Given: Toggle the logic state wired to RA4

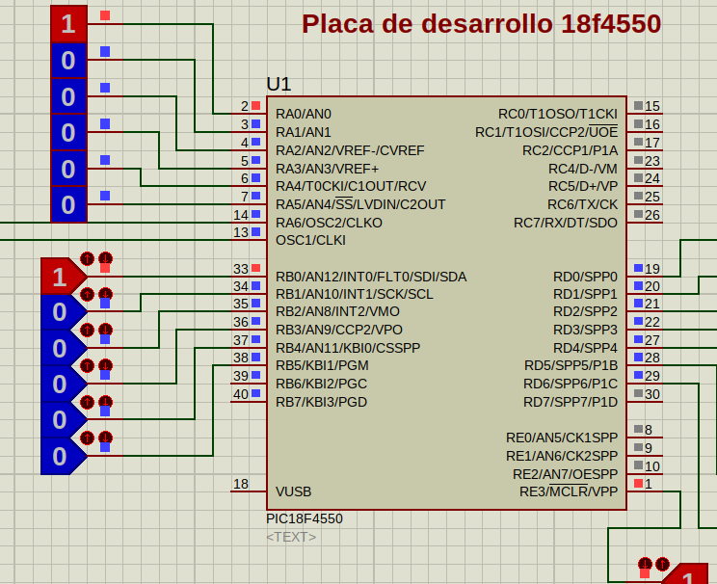Looking at the screenshot, I should (68, 169).
